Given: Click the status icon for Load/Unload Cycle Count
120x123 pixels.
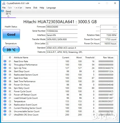Looking at the screenshot, I should click(x=5, y=98).
